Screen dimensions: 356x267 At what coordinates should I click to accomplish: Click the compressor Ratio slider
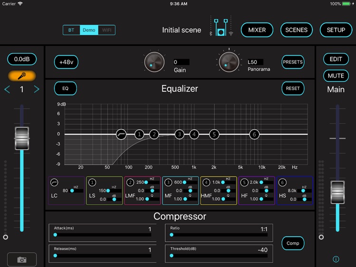point(219,235)
